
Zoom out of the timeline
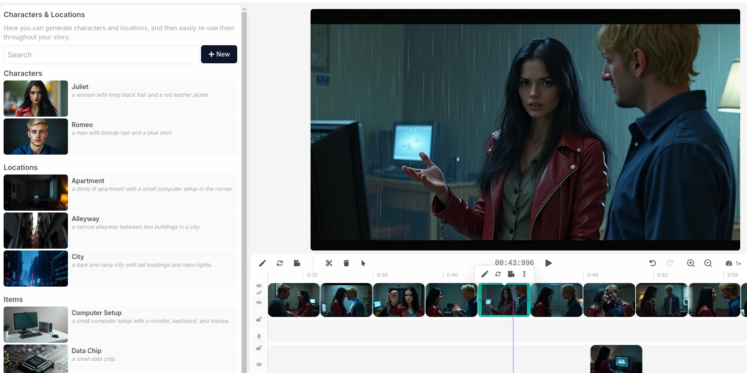708,263
